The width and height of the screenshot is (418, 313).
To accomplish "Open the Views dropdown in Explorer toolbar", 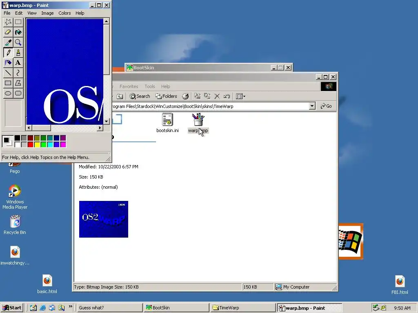I will pyautogui.click(x=240, y=96).
